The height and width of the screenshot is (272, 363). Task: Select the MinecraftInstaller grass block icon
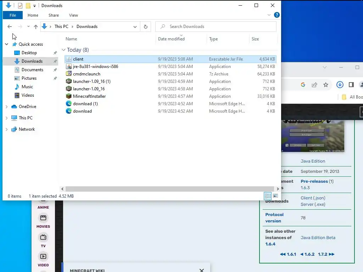pos(69,96)
